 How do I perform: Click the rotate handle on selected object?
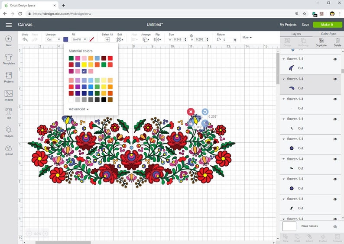coord(205,112)
